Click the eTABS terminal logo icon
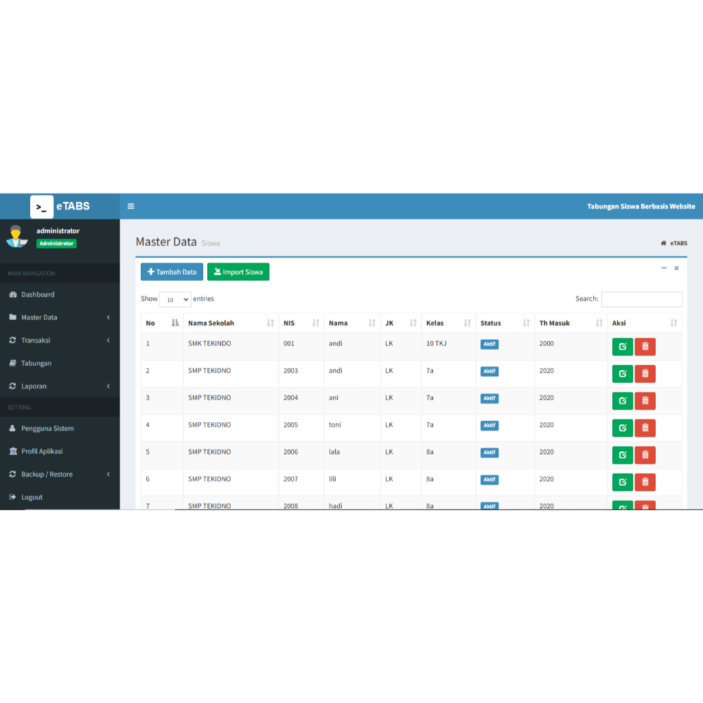 pos(42,207)
